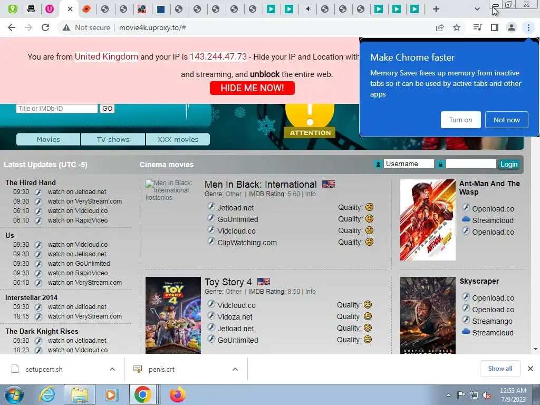Focus the password field beside the lock
The image size is (540, 405).
tap(471, 164)
